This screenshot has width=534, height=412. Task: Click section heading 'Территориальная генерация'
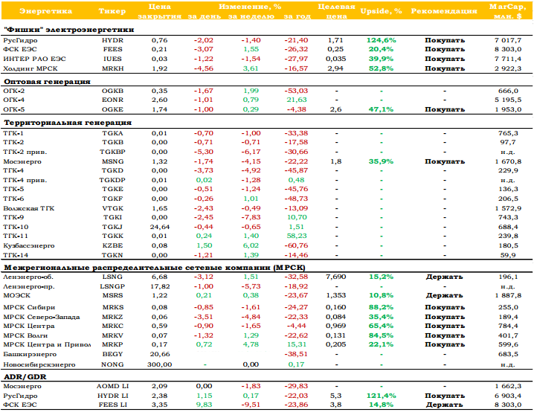tap(68, 123)
